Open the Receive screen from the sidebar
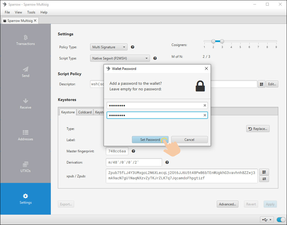The width and height of the screenshot is (287, 225). pos(25,104)
